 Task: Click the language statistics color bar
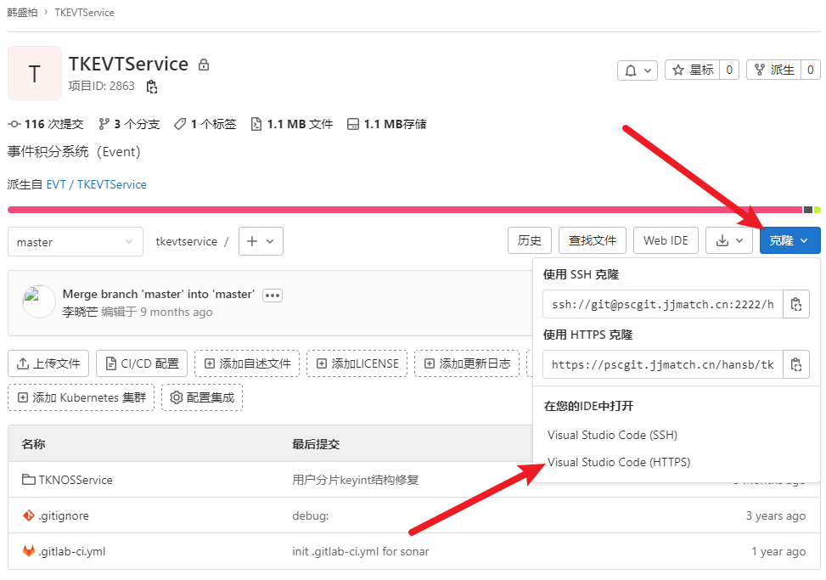(404, 210)
